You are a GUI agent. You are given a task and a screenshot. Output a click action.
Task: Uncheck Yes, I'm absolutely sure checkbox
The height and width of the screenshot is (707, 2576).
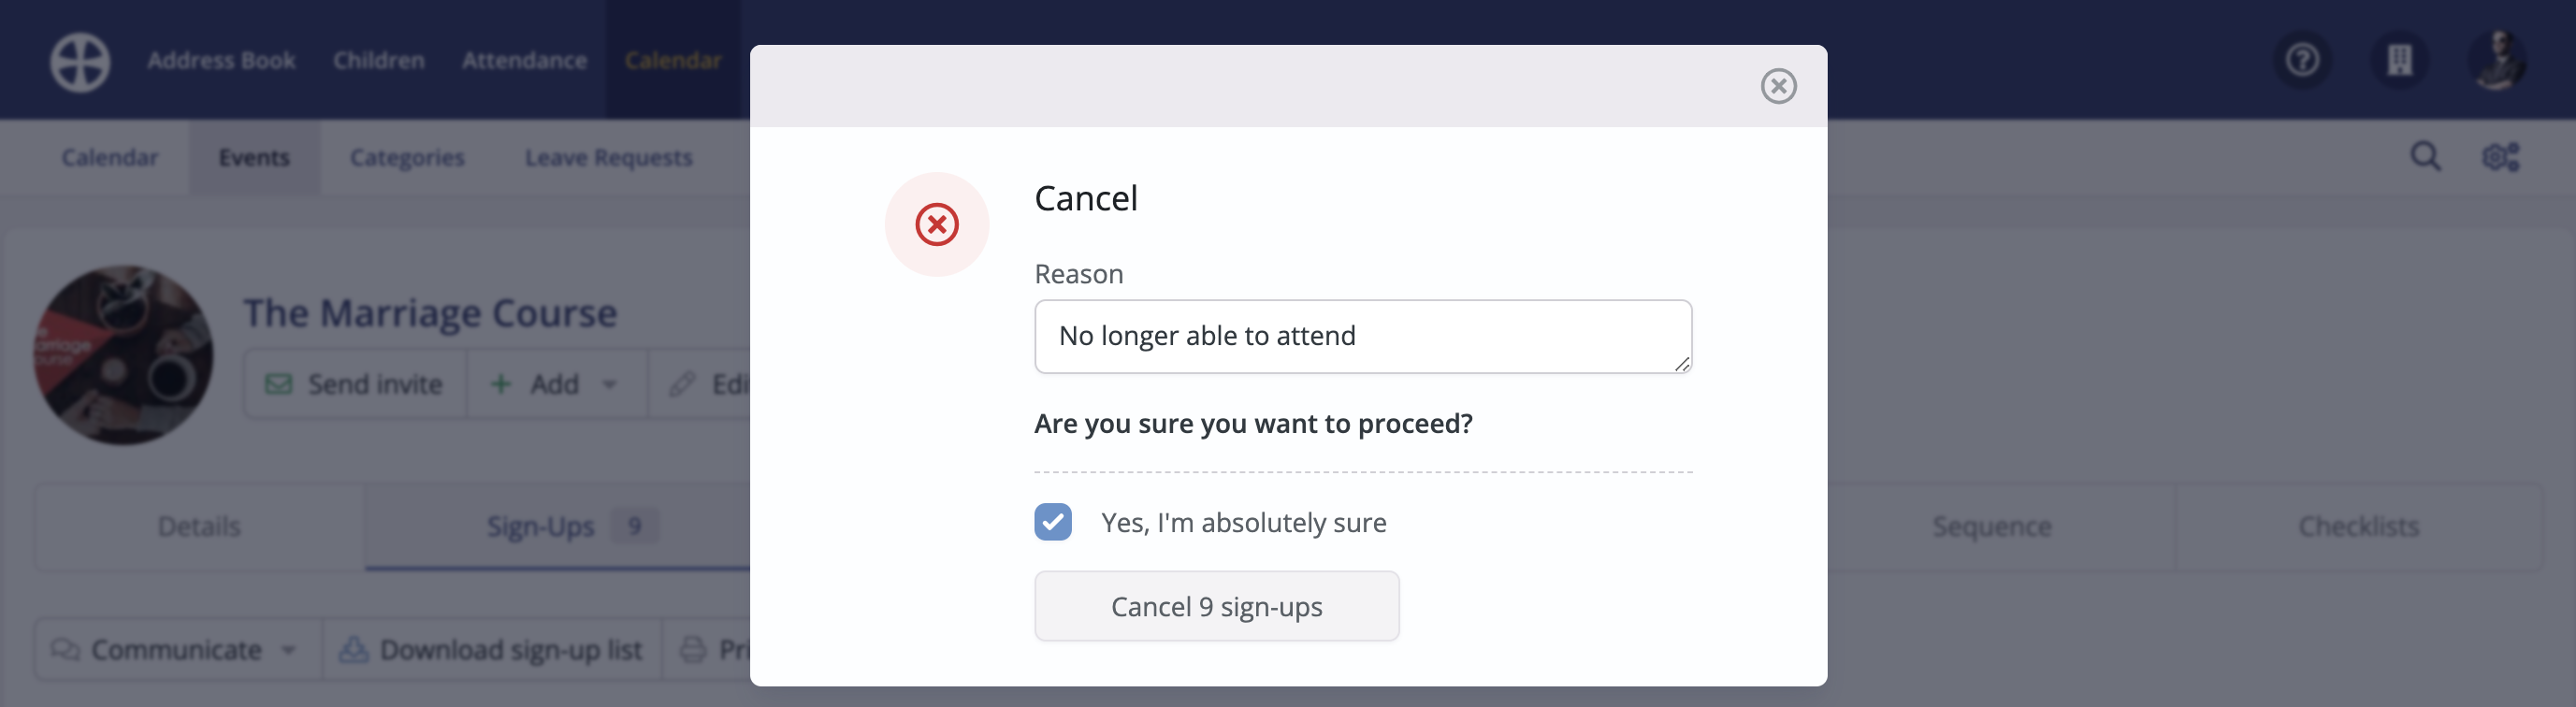[1053, 522]
